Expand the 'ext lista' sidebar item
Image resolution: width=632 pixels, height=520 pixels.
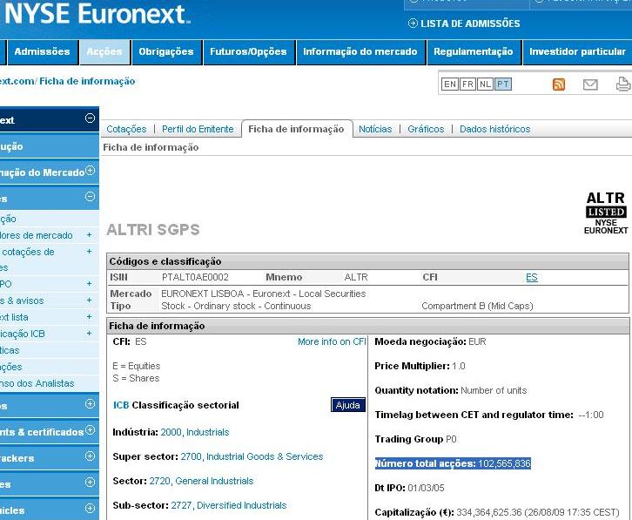89,317
